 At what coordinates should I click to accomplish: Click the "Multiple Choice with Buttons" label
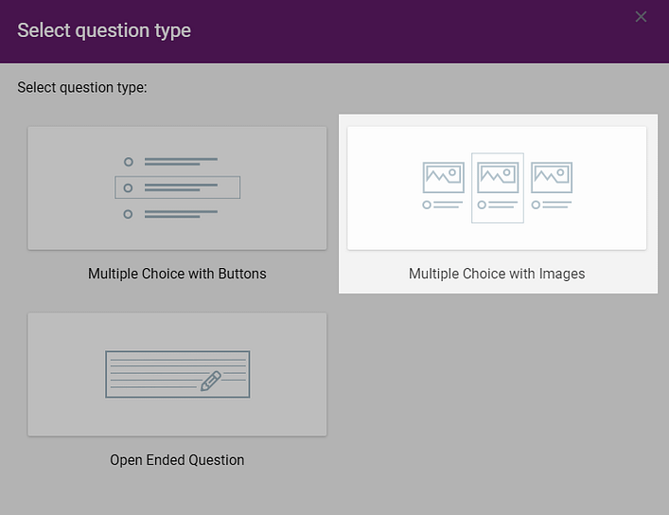tap(177, 274)
